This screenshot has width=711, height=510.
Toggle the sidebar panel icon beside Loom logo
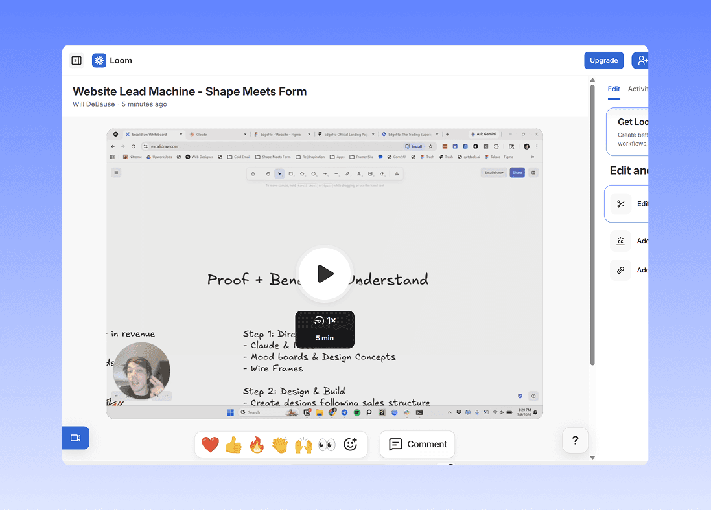tap(76, 60)
